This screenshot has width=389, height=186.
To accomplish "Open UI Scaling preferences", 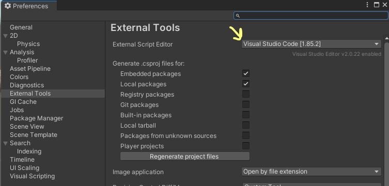I will coord(25,168).
